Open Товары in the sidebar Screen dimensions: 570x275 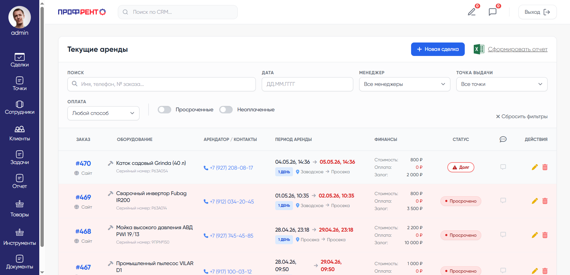(x=19, y=209)
